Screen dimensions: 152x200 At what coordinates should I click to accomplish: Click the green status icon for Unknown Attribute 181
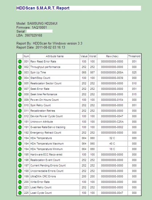click(x=20, y=122)
